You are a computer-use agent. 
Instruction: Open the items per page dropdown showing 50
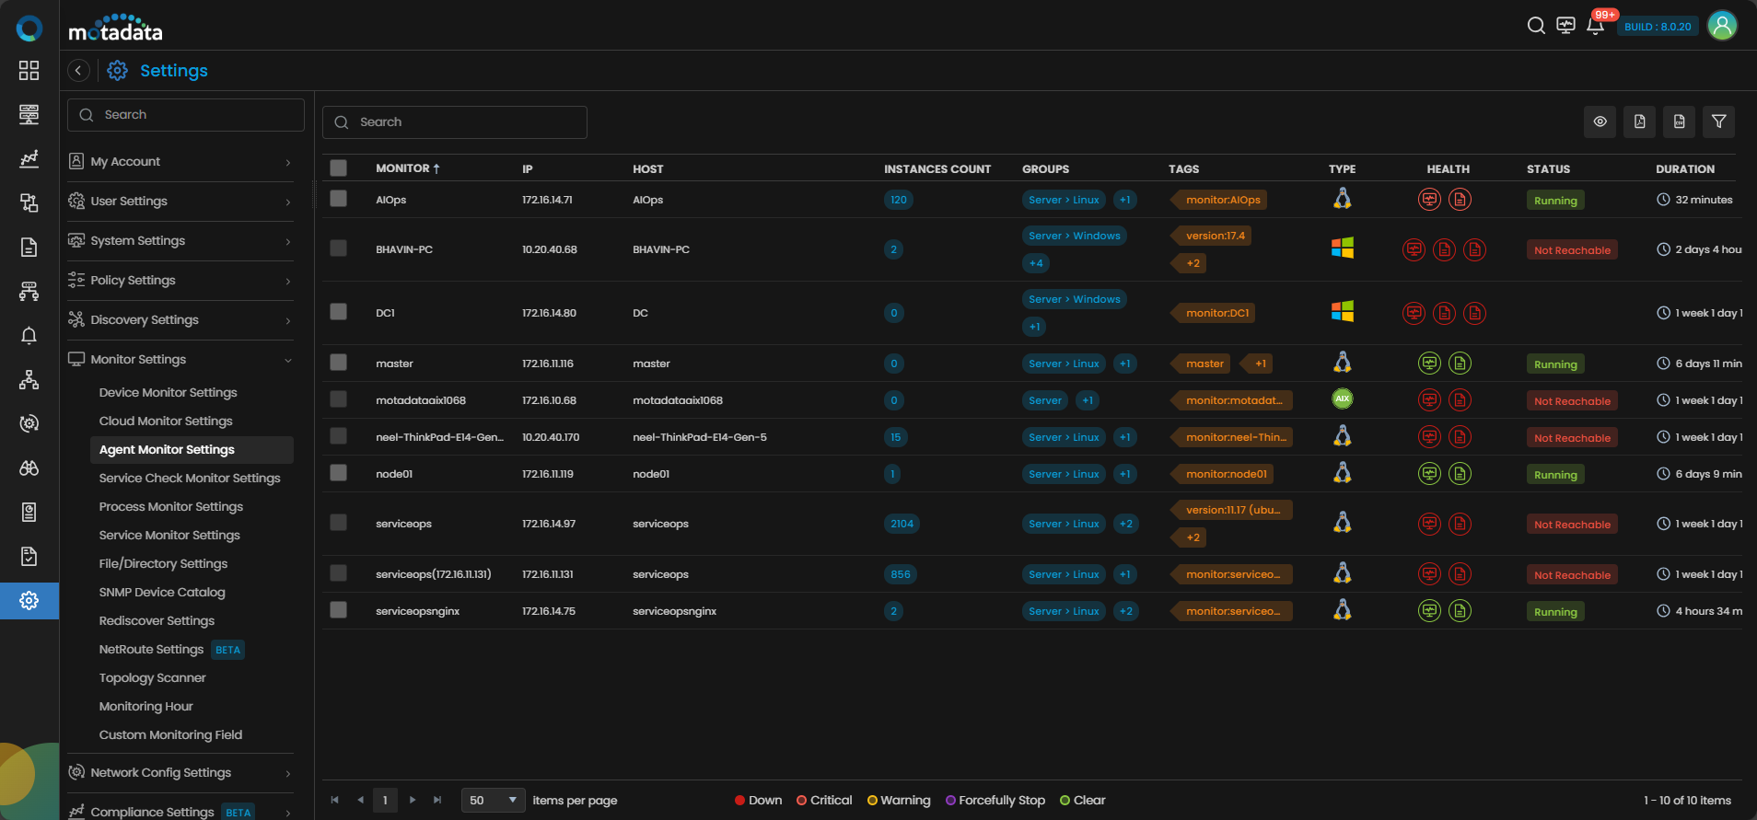[493, 801]
